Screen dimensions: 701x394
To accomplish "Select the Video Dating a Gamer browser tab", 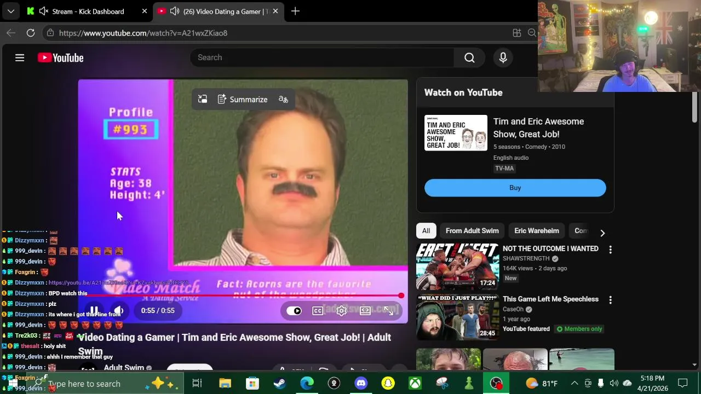I will click(218, 11).
